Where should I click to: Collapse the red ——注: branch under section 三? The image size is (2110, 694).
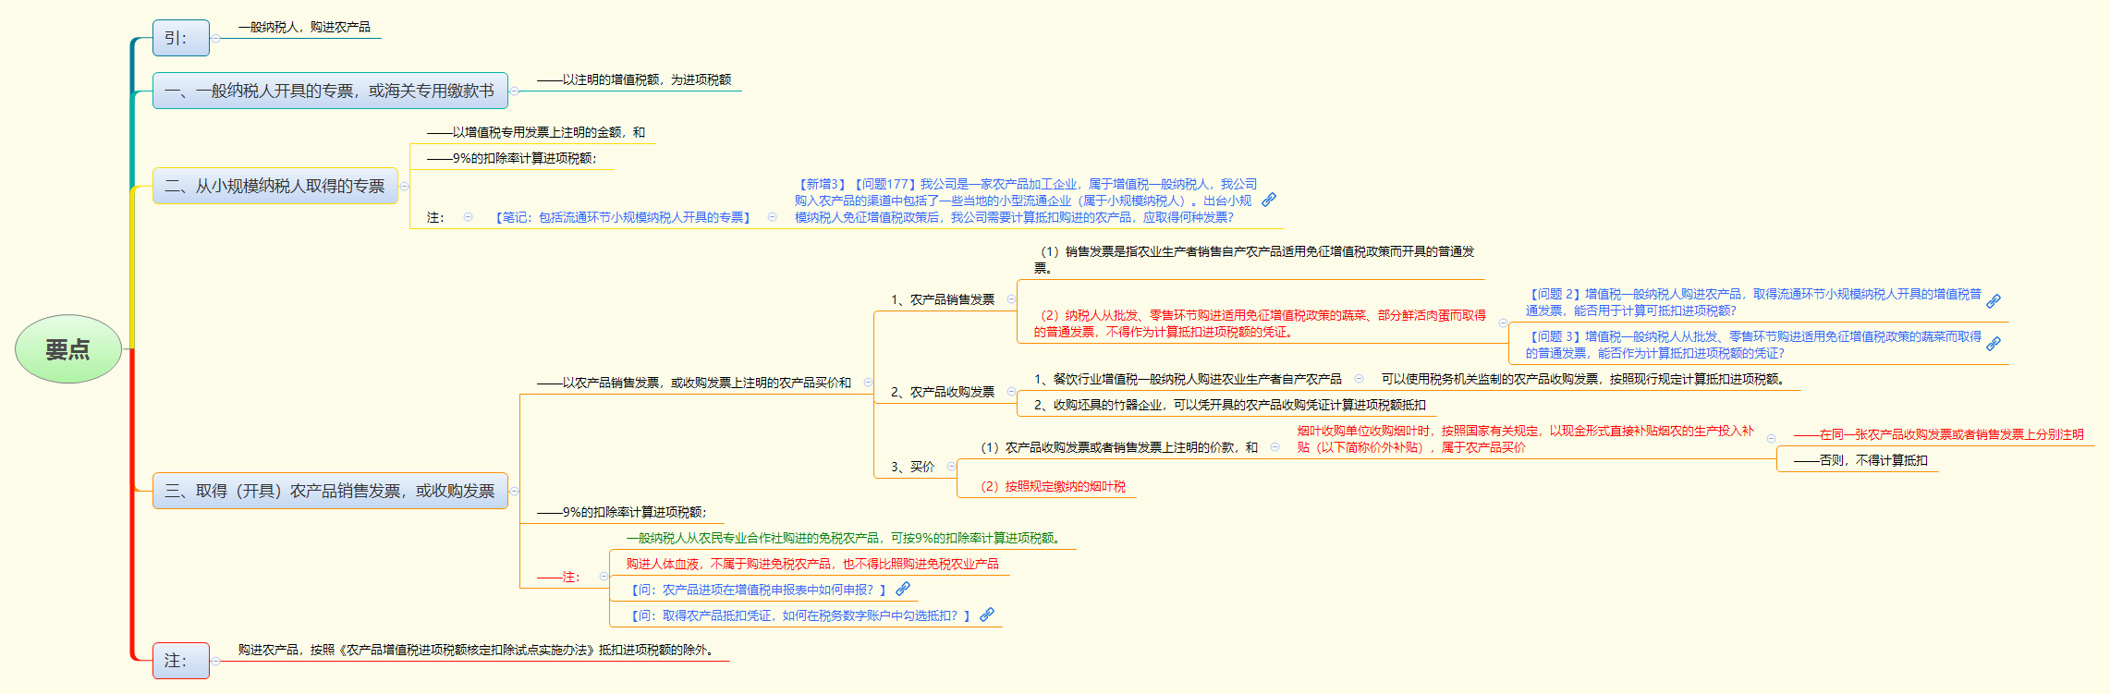coord(604,577)
